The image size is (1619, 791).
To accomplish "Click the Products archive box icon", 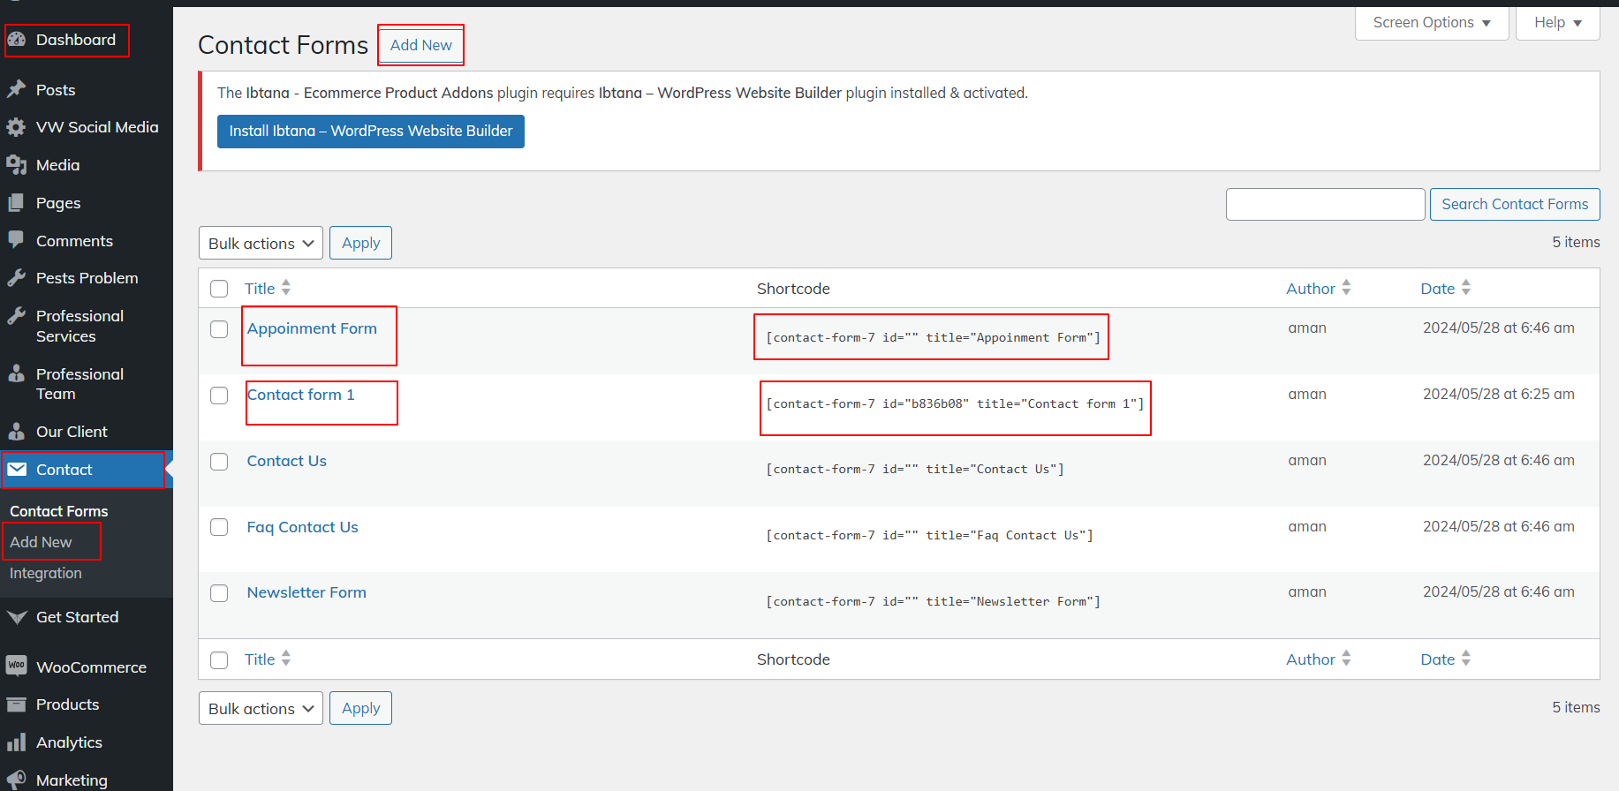I will tap(16, 704).
